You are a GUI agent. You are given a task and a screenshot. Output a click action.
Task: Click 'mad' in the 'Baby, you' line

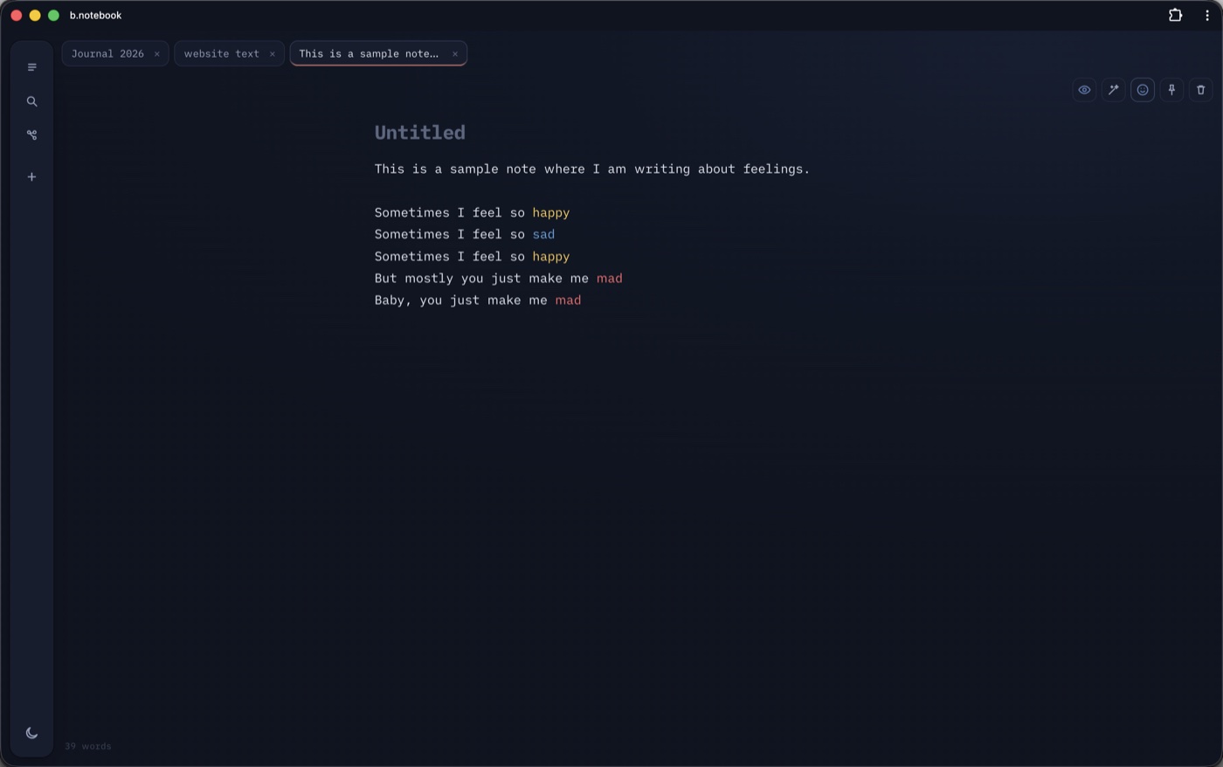pyautogui.click(x=568, y=300)
